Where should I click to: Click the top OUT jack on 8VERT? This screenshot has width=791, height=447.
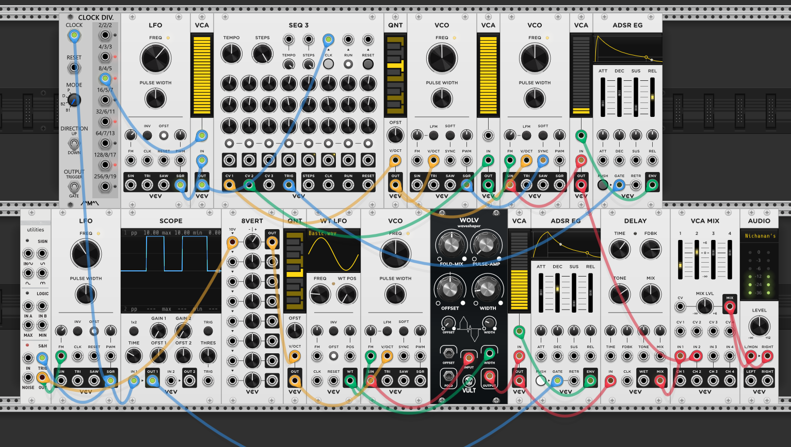272,242
